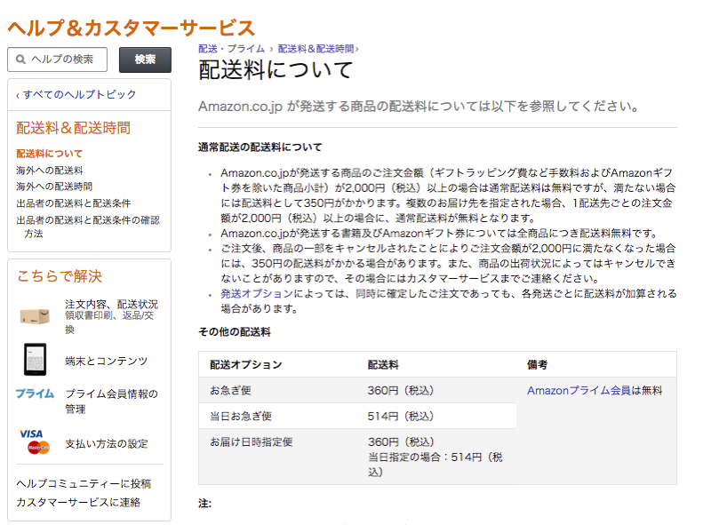Click 通常配送の配送料について subheading
Screen dimensions: 719x525
coord(260,147)
